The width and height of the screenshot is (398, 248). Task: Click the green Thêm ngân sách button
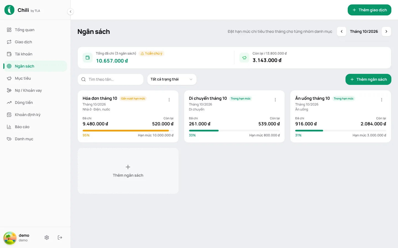[368, 79]
